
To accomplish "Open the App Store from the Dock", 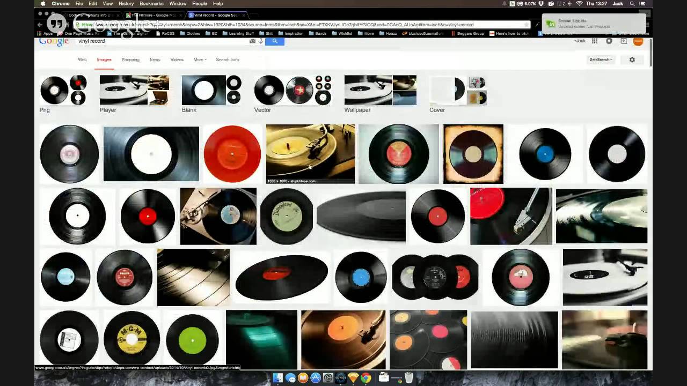I will tap(316, 378).
